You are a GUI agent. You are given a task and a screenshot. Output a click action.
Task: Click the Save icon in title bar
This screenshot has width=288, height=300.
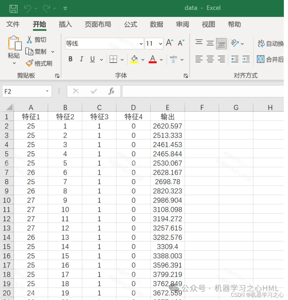coord(13,9)
